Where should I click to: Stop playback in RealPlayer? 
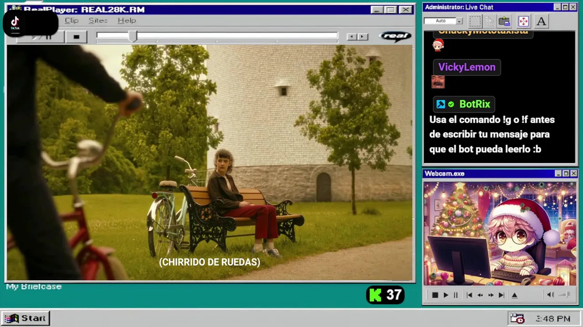click(x=77, y=37)
